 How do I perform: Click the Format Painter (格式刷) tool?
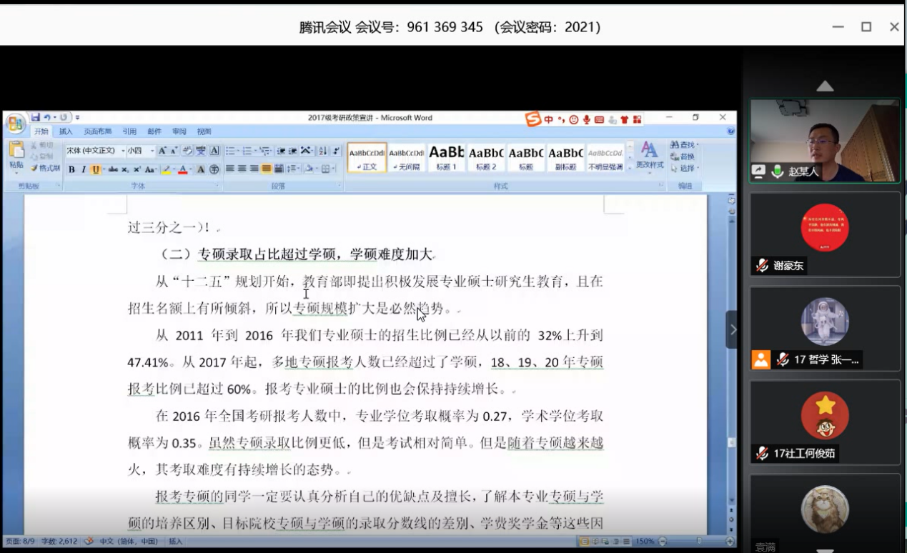45,168
